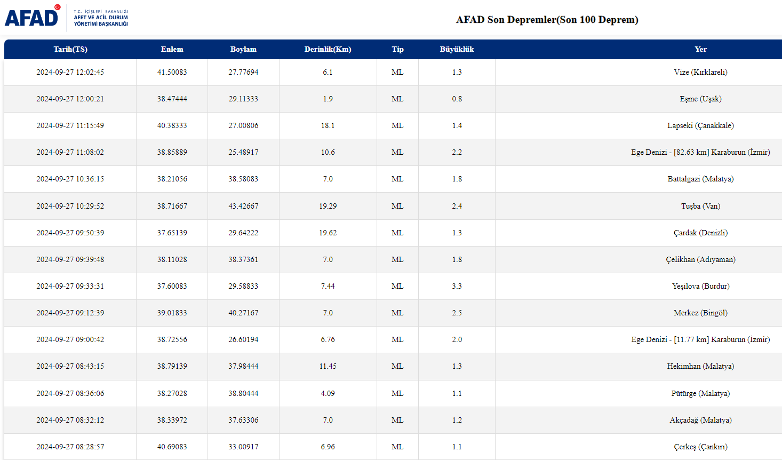Select date cell 2024-09-27 11:08:02
782x460 pixels.
click(70, 152)
